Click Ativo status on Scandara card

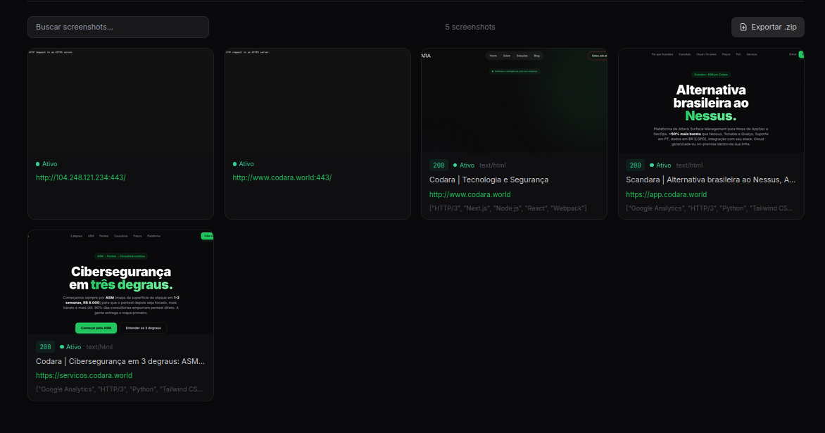[x=660, y=165]
